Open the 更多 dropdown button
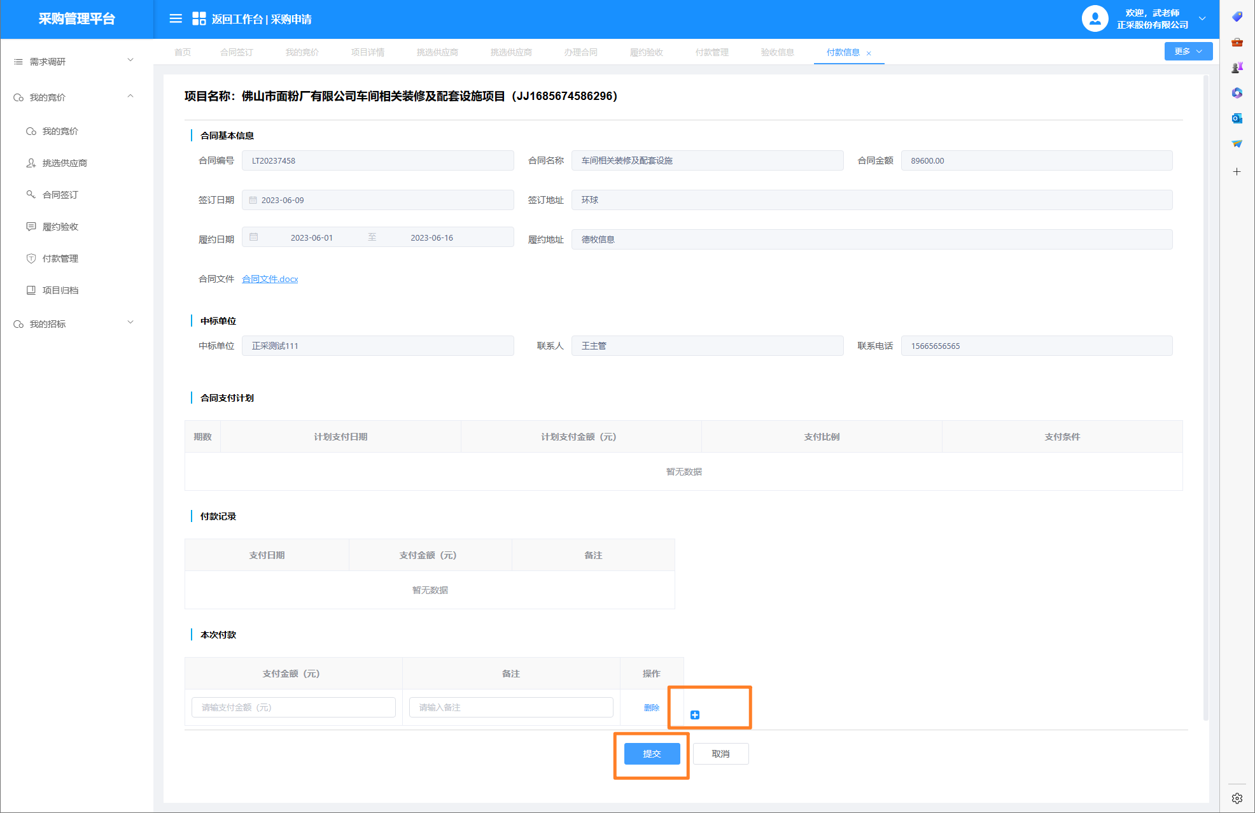Screen dimensions: 1255x813 pyautogui.click(x=1188, y=52)
